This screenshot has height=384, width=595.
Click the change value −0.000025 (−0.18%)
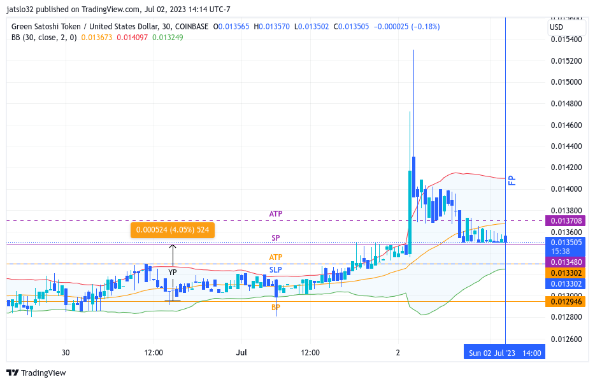tap(407, 27)
